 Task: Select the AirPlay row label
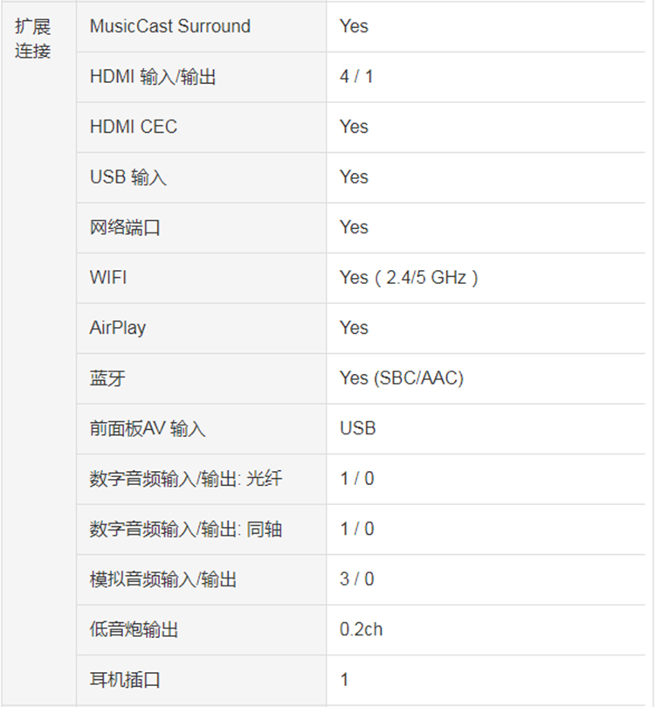[x=118, y=328]
